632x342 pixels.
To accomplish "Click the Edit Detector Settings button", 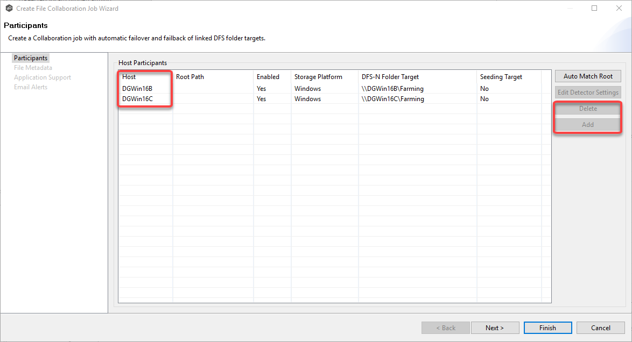I will click(587, 92).
